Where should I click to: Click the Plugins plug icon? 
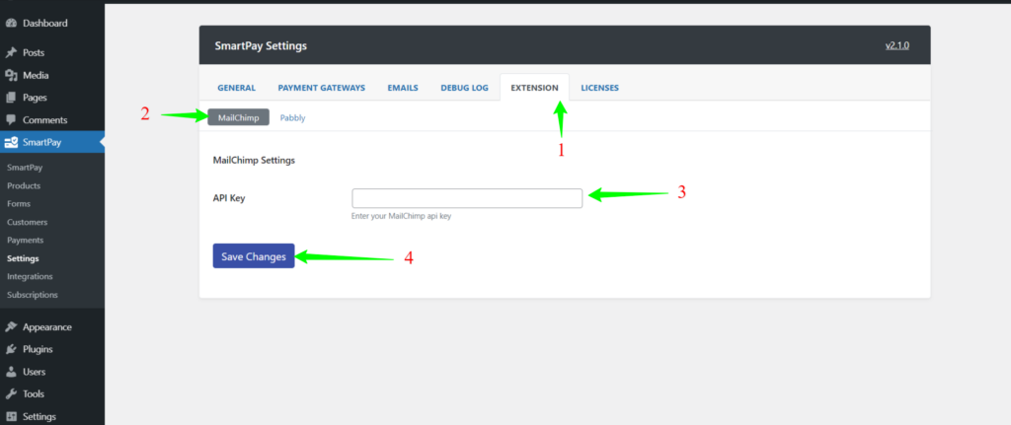point(10,350)
